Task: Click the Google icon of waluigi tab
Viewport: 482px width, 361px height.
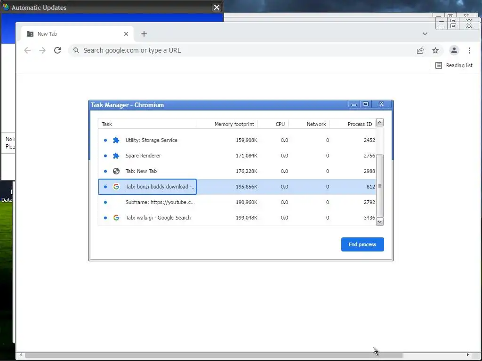Action: [116, 218]
